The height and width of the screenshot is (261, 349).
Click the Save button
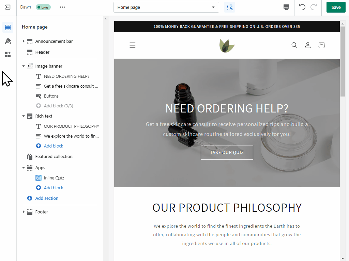(336, 7)
